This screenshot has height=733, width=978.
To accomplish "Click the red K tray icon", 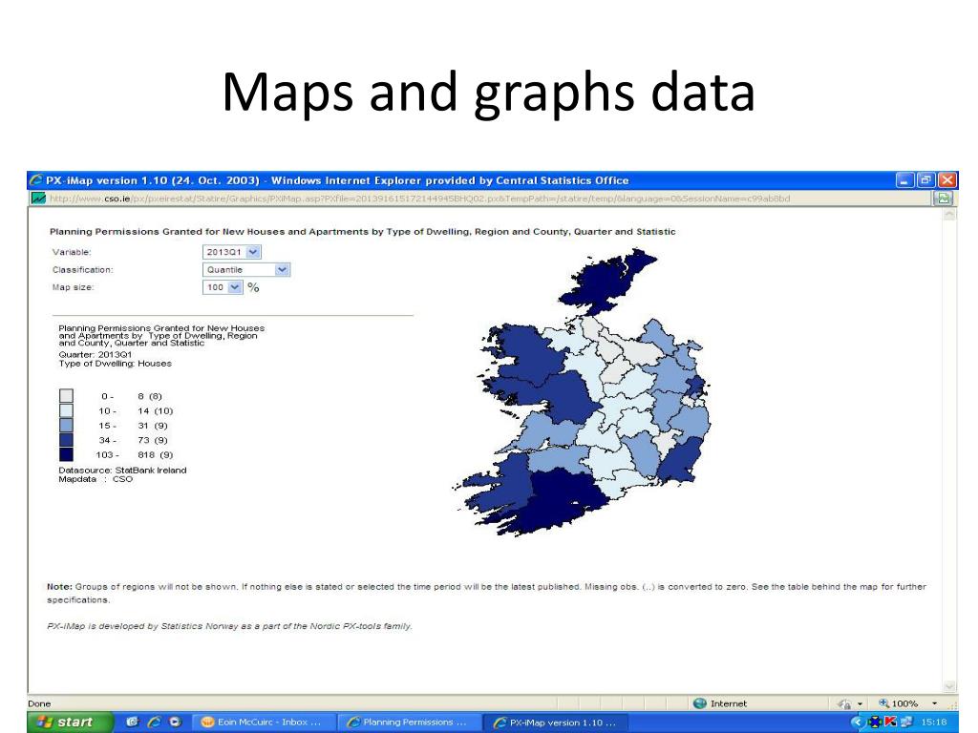I will coord(890,722).
